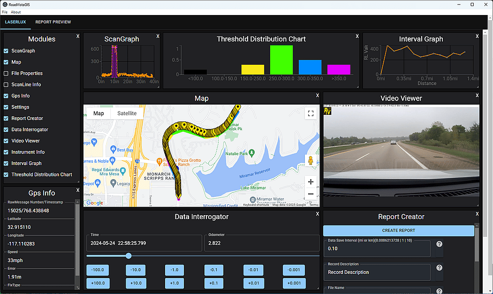This screenshot has width=493, height=294.
Task: Open help icon for Record Description
Action: 440,268
